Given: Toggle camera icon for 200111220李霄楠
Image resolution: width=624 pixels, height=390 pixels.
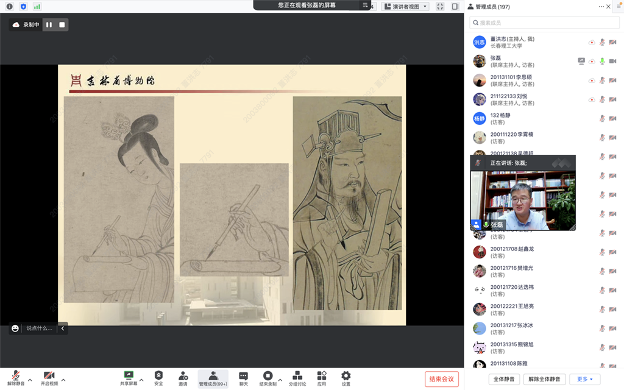Looking at the screenshot, I should (613, 138).
